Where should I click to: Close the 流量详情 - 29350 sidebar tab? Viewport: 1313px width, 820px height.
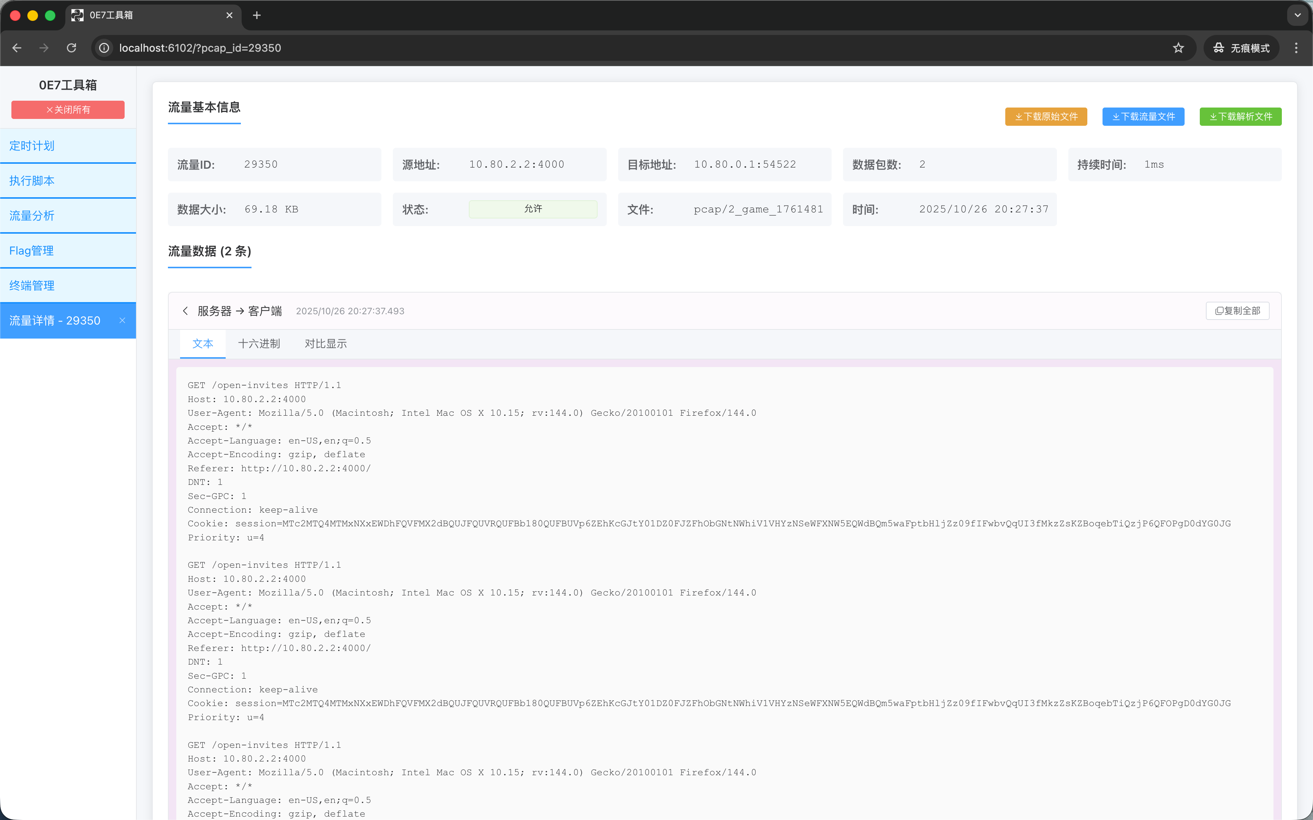[x=122, y=321]
